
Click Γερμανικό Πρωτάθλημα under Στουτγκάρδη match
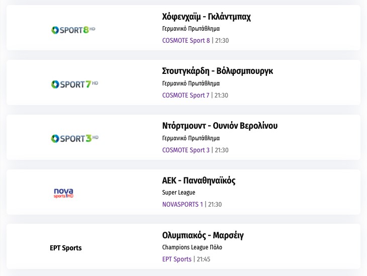(x=191, y=83)
